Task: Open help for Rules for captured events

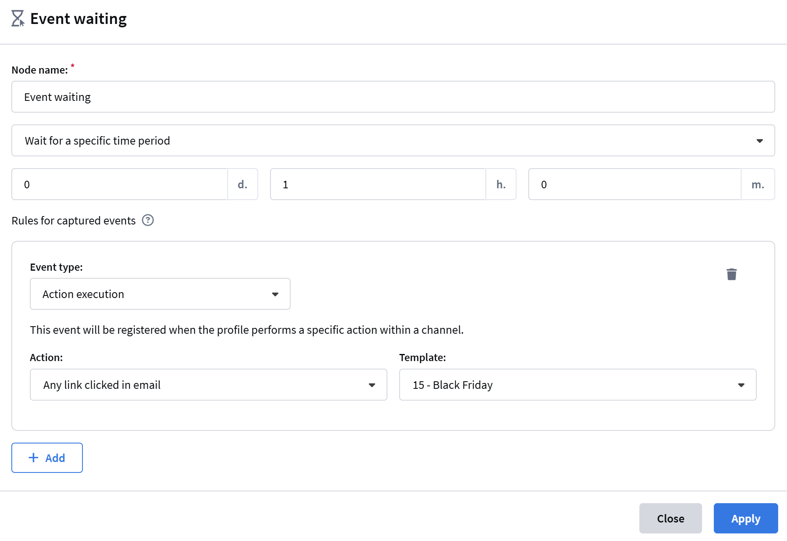Action: 148,220
